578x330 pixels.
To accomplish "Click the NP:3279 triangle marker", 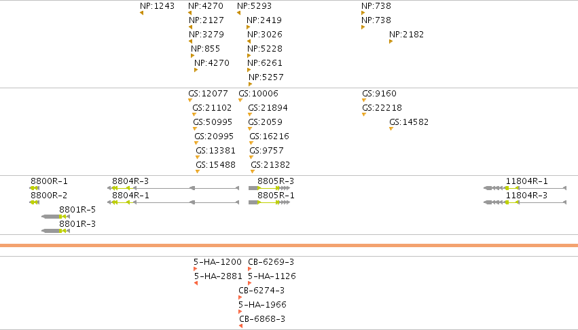I will [x=191, y=41].
